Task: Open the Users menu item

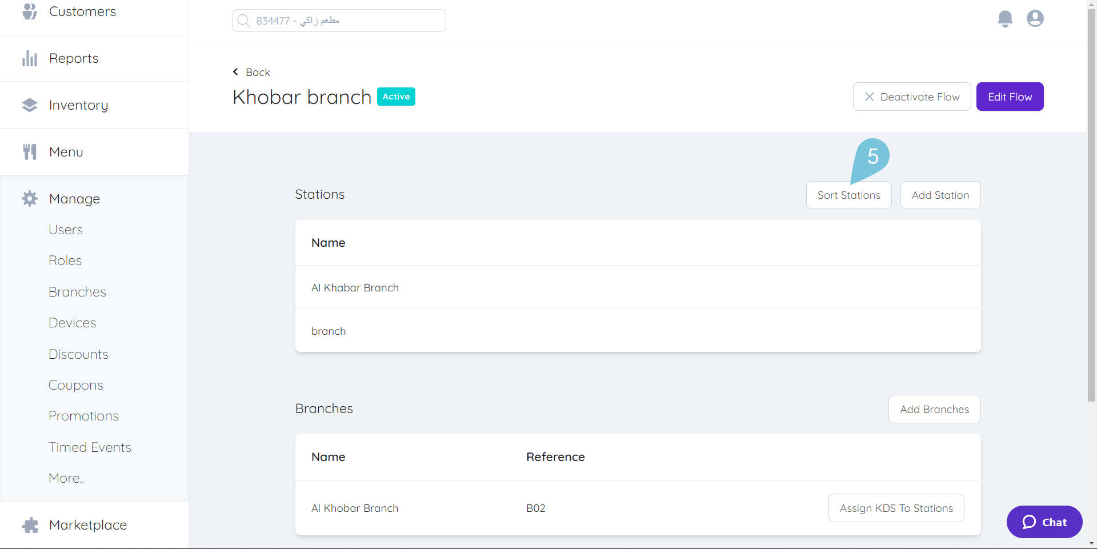Action: [66, 229]
